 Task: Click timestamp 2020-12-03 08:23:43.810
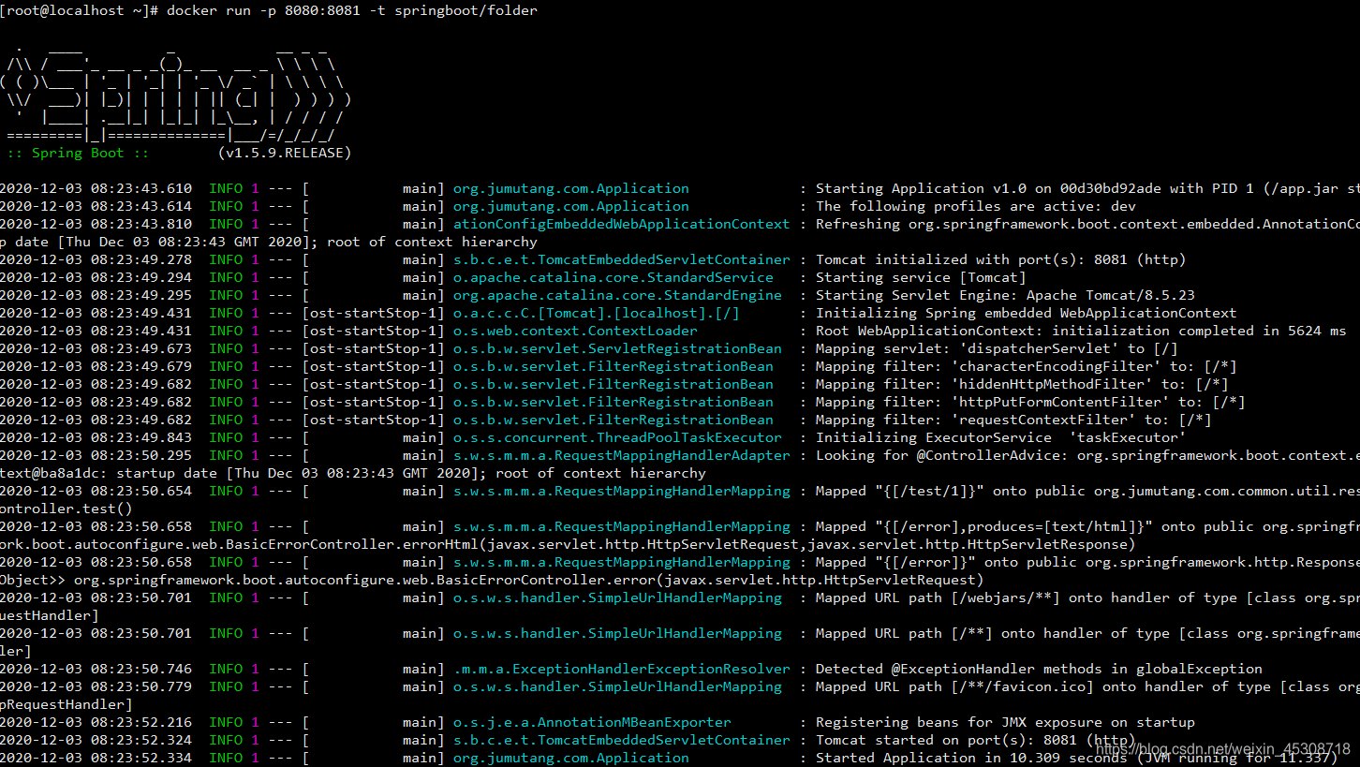click(96, 224)
